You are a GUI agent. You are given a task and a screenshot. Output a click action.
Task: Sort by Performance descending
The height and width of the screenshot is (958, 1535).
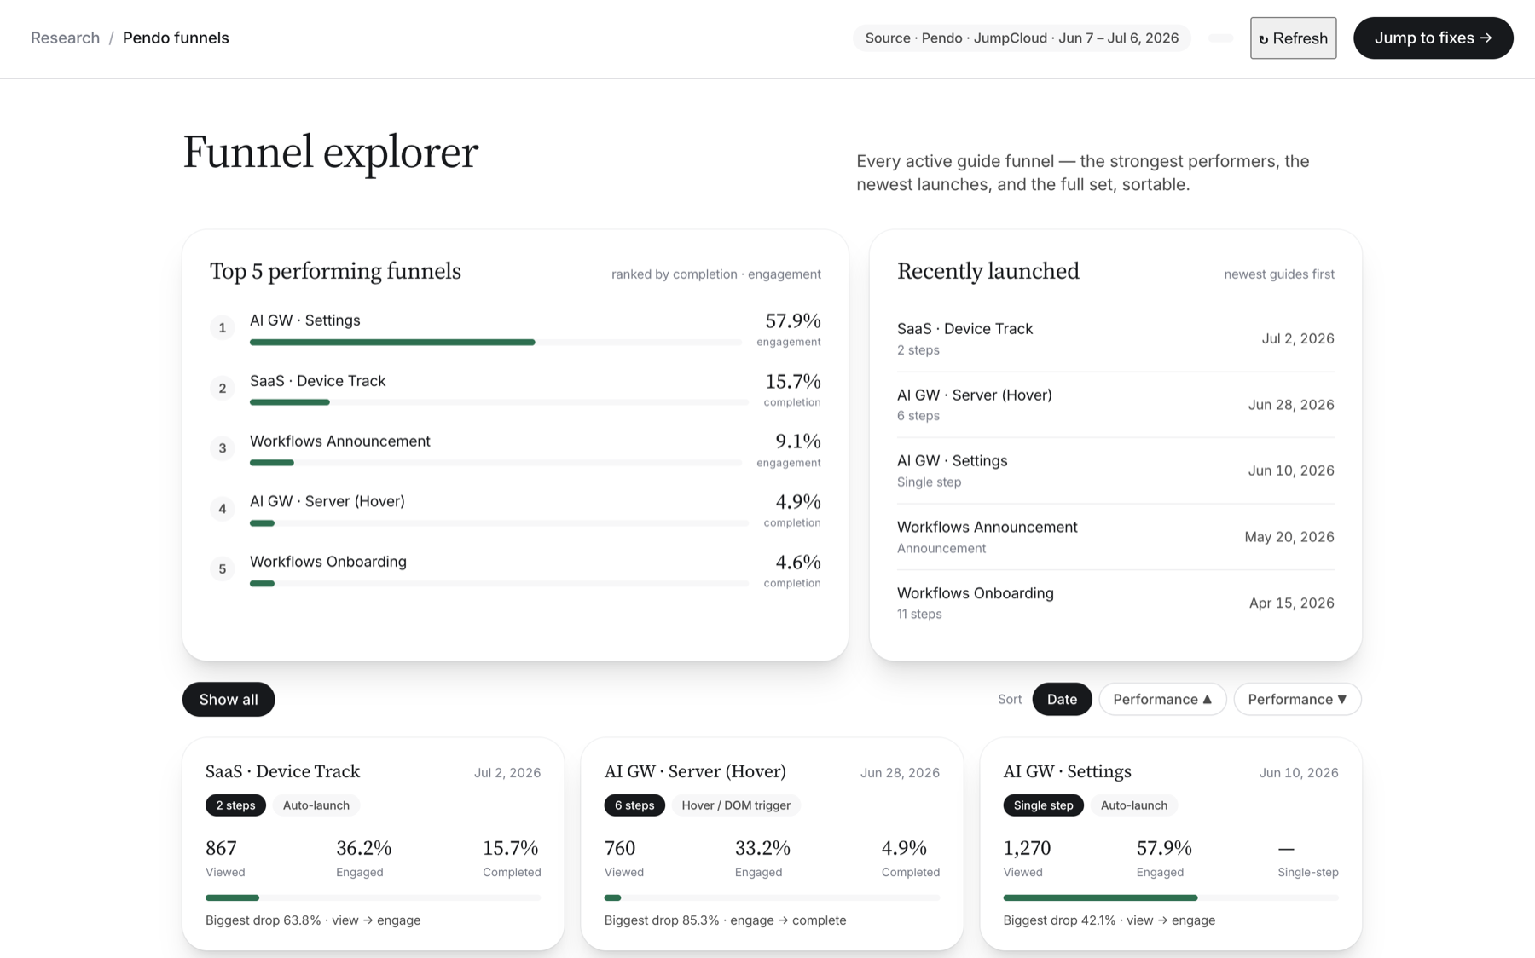pyautogui.click(x=1297, y=700)
